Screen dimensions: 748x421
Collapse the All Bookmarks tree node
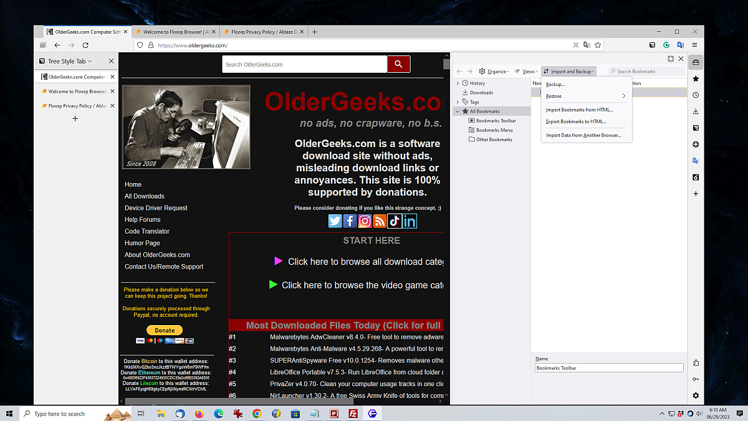[458, 111]
